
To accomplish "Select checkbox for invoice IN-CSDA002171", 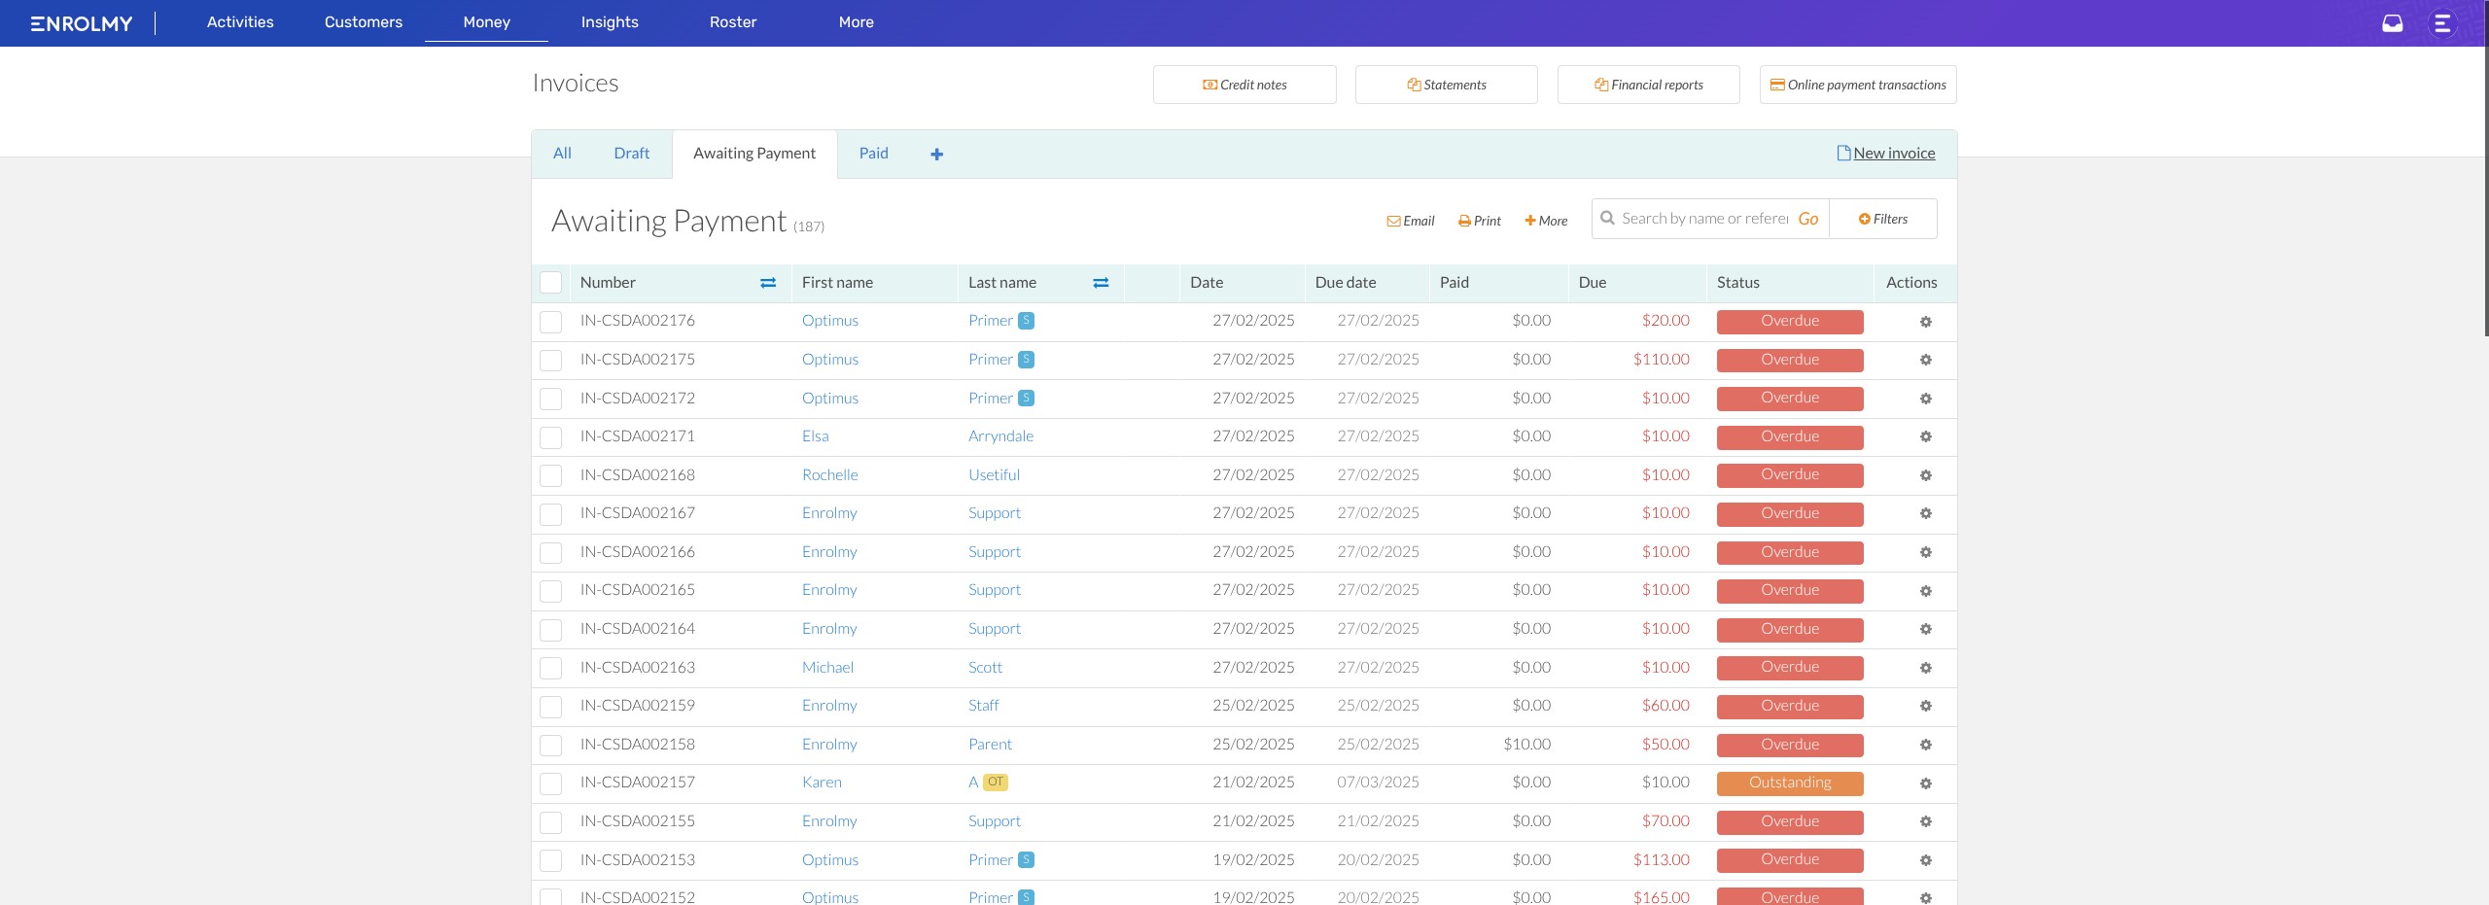I will (x=550, y=437).
